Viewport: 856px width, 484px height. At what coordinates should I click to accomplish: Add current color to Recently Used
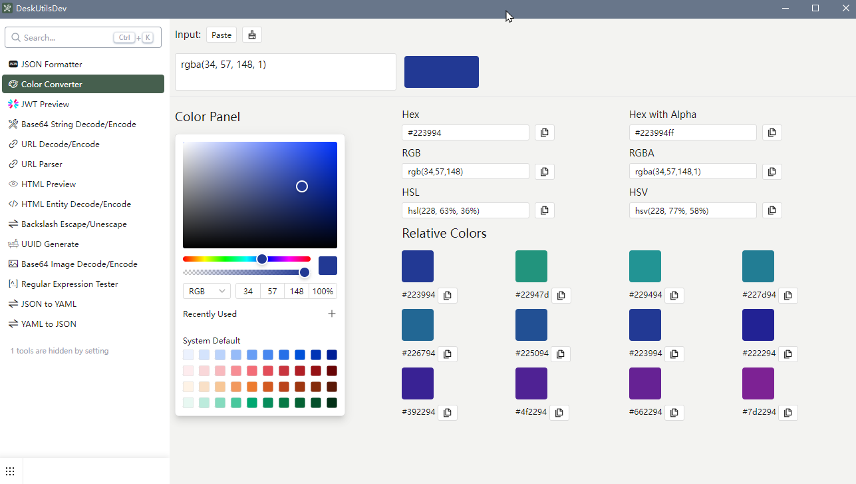coord(332,314)
